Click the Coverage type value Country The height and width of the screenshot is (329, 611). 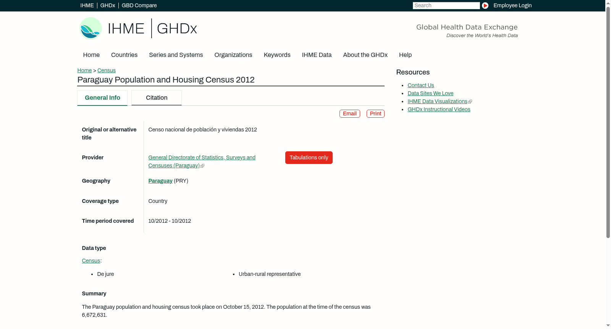click(x=158, y=201)
